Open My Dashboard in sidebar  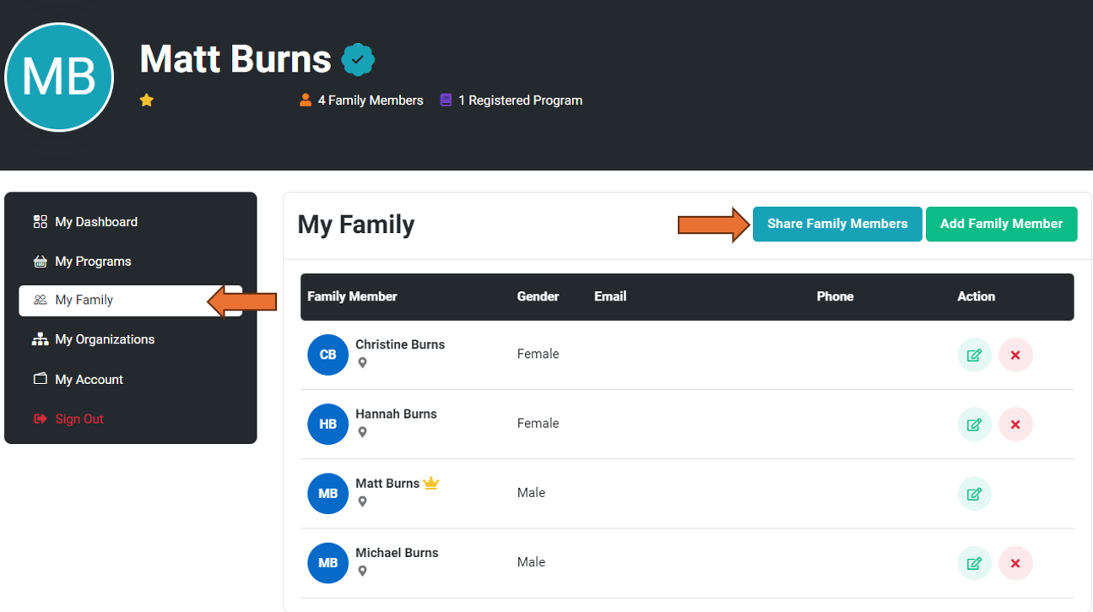(131, 222)
